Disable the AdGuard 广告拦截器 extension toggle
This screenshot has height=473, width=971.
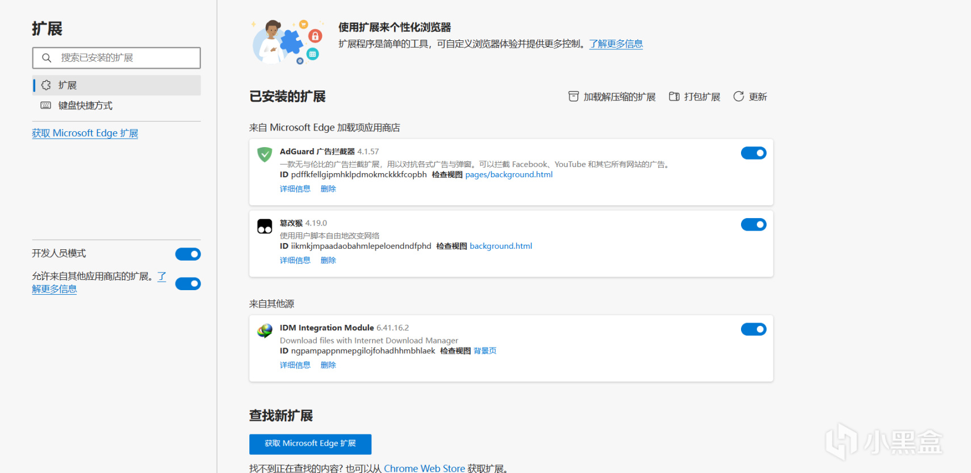pyautogui.click(x=754, y=153)
